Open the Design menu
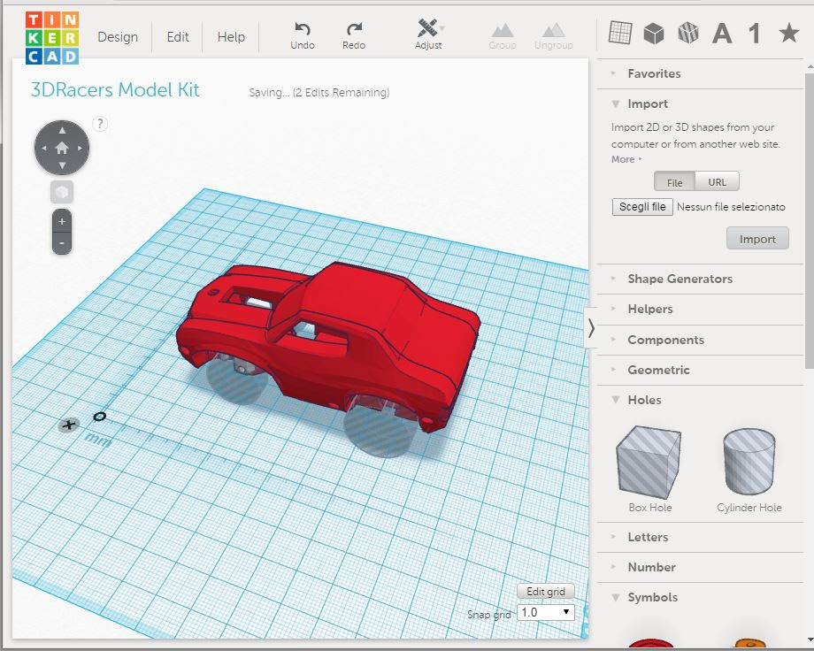Screen dimensions: 814x651 (118, 37)
